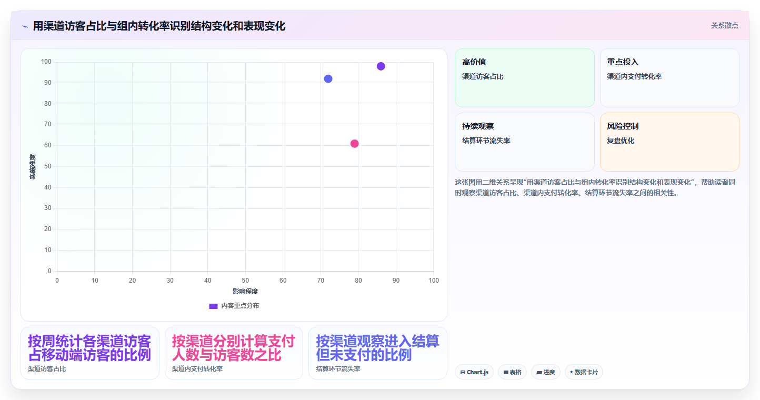Image resolution: width=760 pixels, height=400 pixels.
Task: Click the 数据卡片 sparkle icon
Action: click(x=572, y=372)
